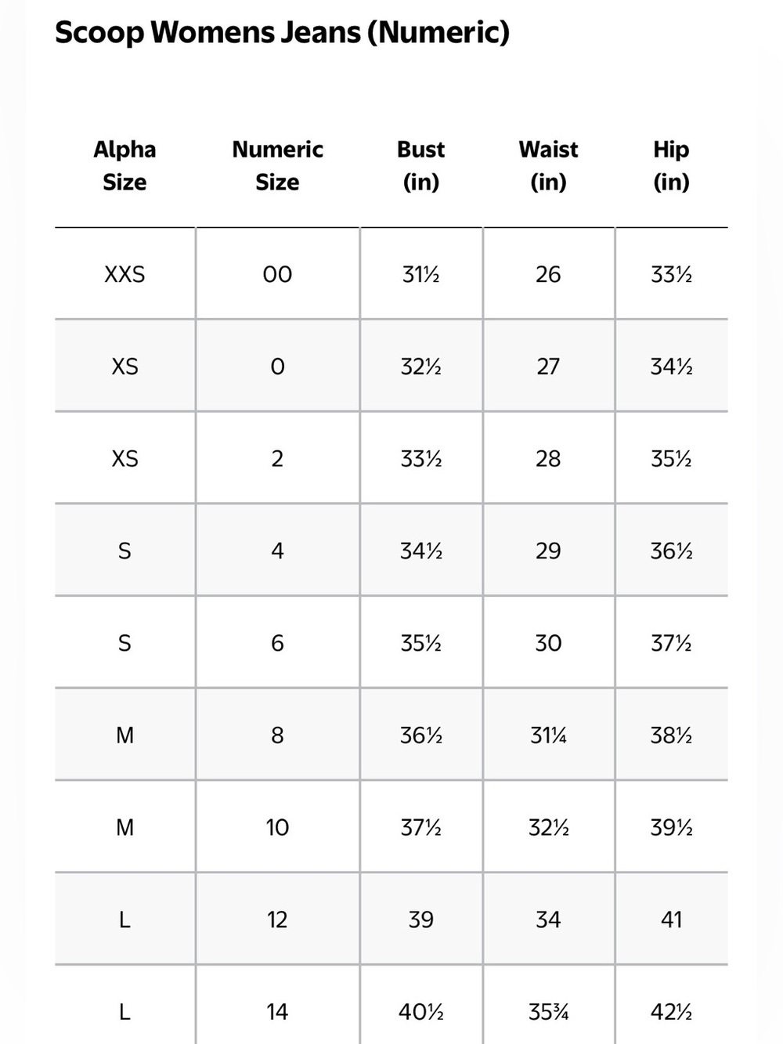Screen dimensions: 783x1044
Task: Select the Alpha Size column header
Action: tap(124, 165)
